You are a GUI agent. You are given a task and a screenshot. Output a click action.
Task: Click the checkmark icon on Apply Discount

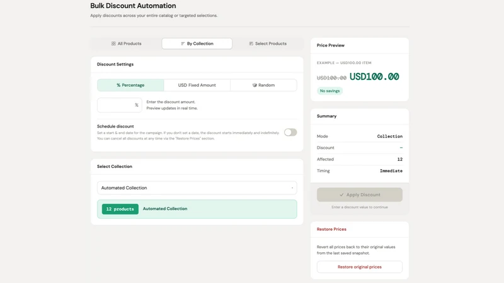[x=341, y=195]
